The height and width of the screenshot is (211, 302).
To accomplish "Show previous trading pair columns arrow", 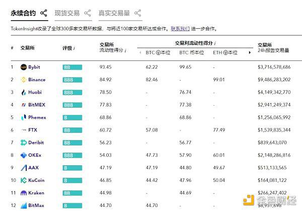I will click(140, 52).
